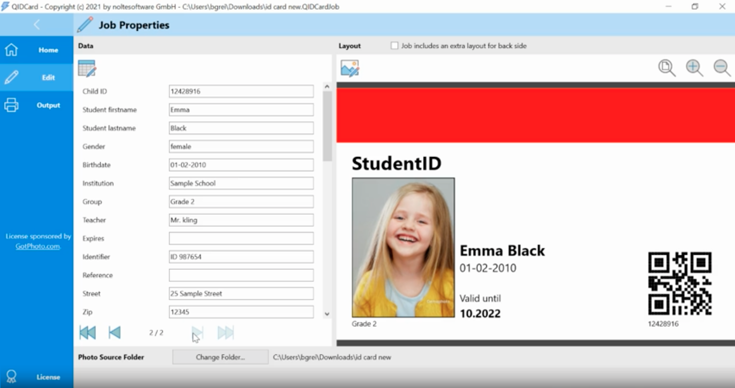Open the Home section
Screen dimensions: 735x388
pos(37,50)
